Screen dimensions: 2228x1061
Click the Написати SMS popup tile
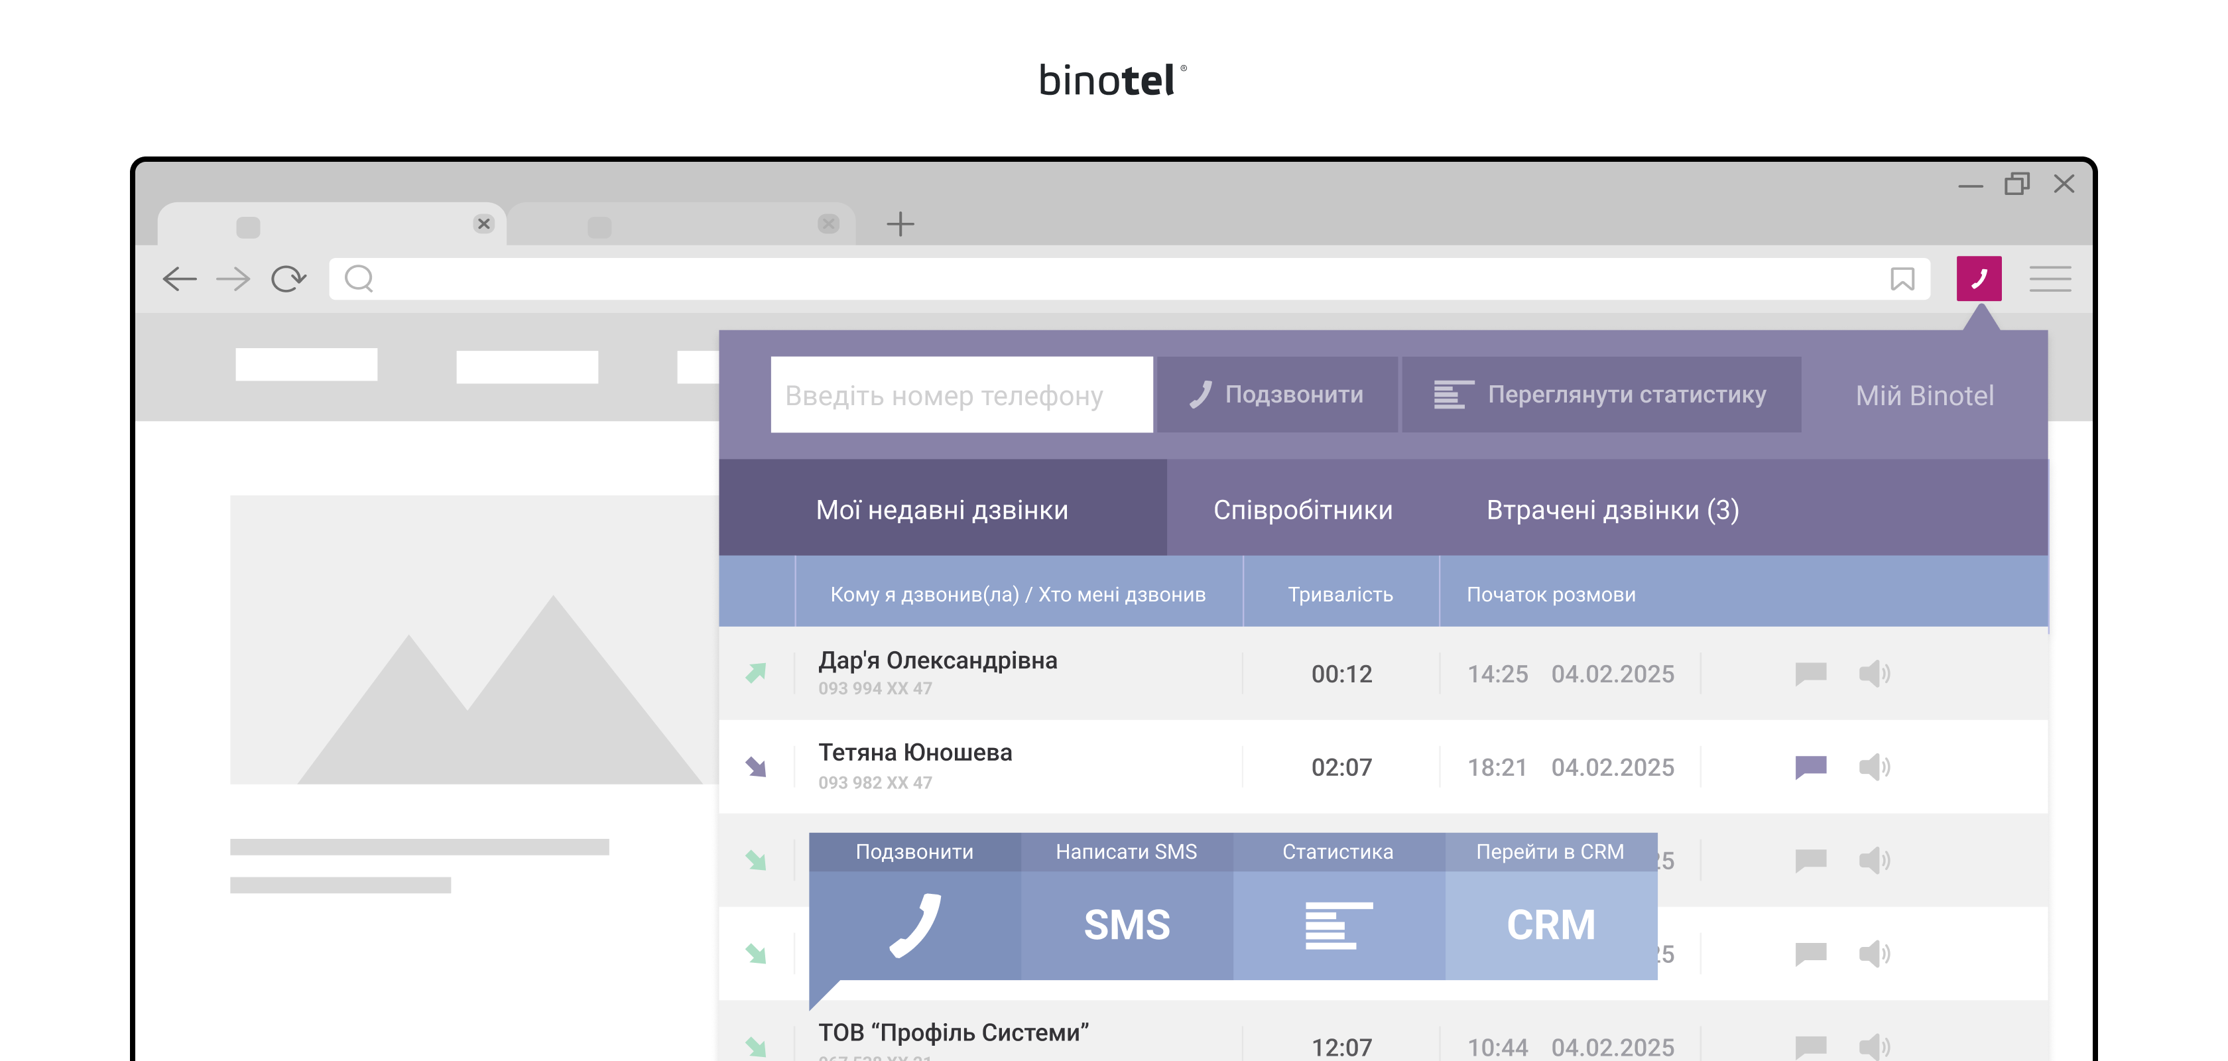coord(1127,906)
